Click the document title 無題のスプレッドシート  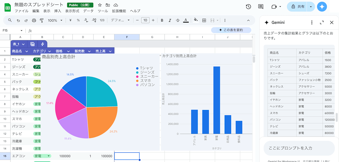tap(39, 5)
